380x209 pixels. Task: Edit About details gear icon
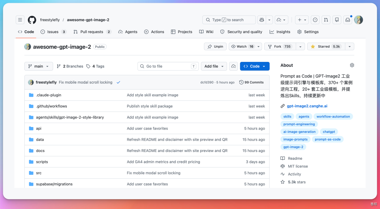(x=352, y=65)
